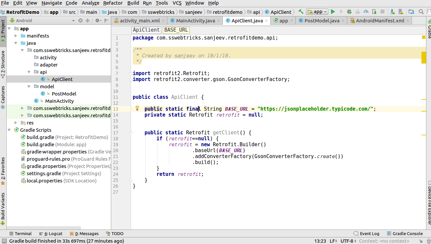This screenshot has width=431, height=244.
Task: Toggle the Device File Explorer tool window
Action: click(x=429, y=203)
